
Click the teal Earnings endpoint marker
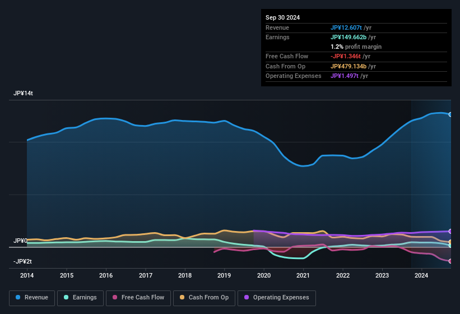tap(450, 246)
